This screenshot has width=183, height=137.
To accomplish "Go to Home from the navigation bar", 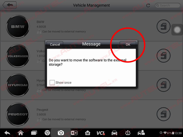I will [x=21, y=133].
